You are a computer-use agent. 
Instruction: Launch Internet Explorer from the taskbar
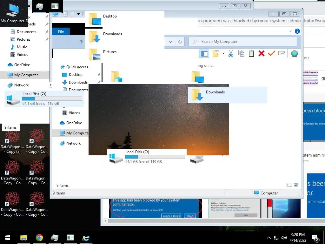(x=86, y=238)
